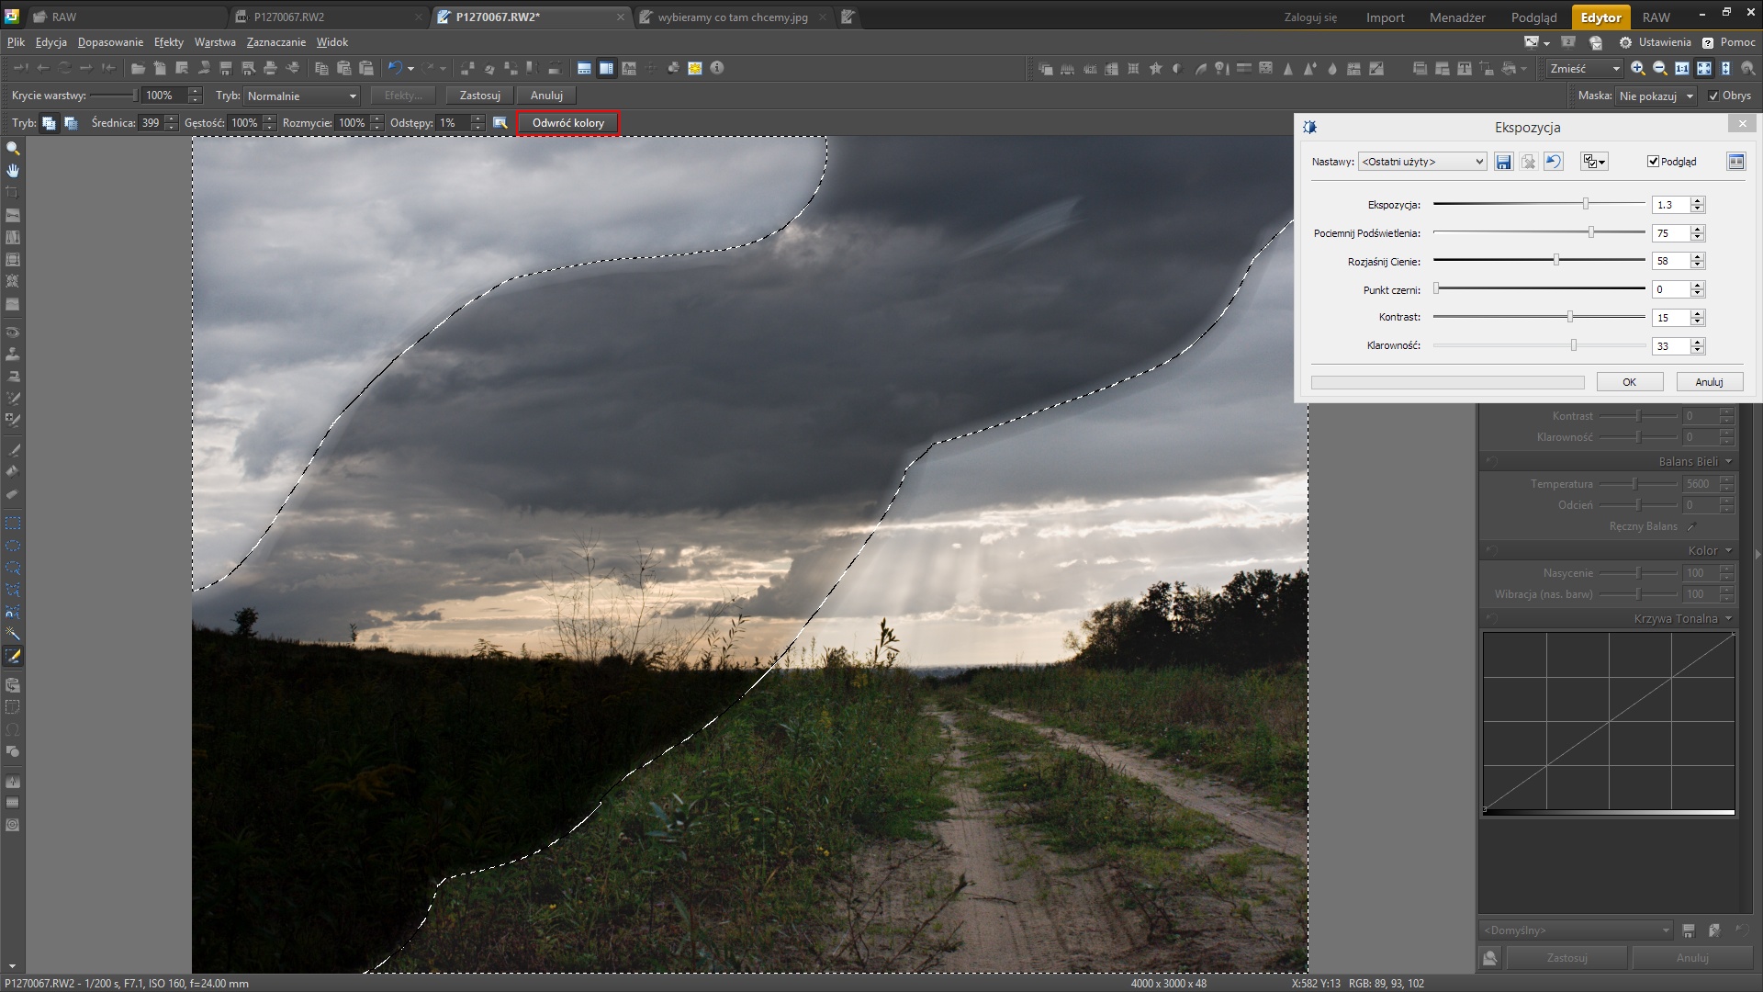
Task: Click OK in the Ekspozycja dialog
Action: point(1629,382)
